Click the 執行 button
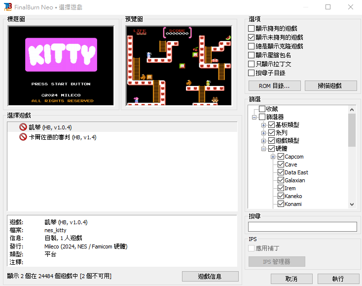Viewport: 362px width, 286px height. [x=338, y=279]
